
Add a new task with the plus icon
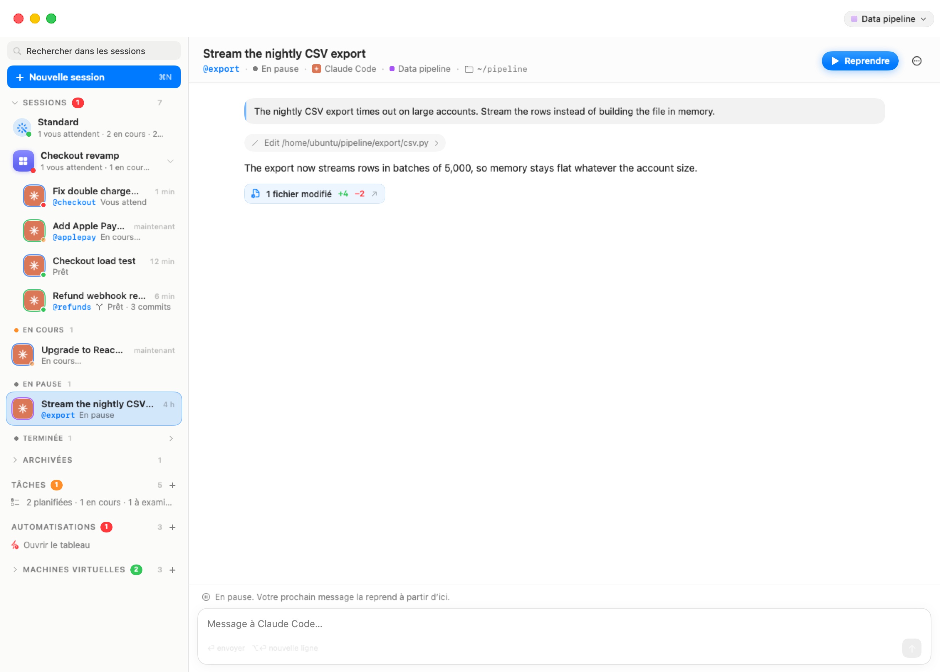click(173, 485)
